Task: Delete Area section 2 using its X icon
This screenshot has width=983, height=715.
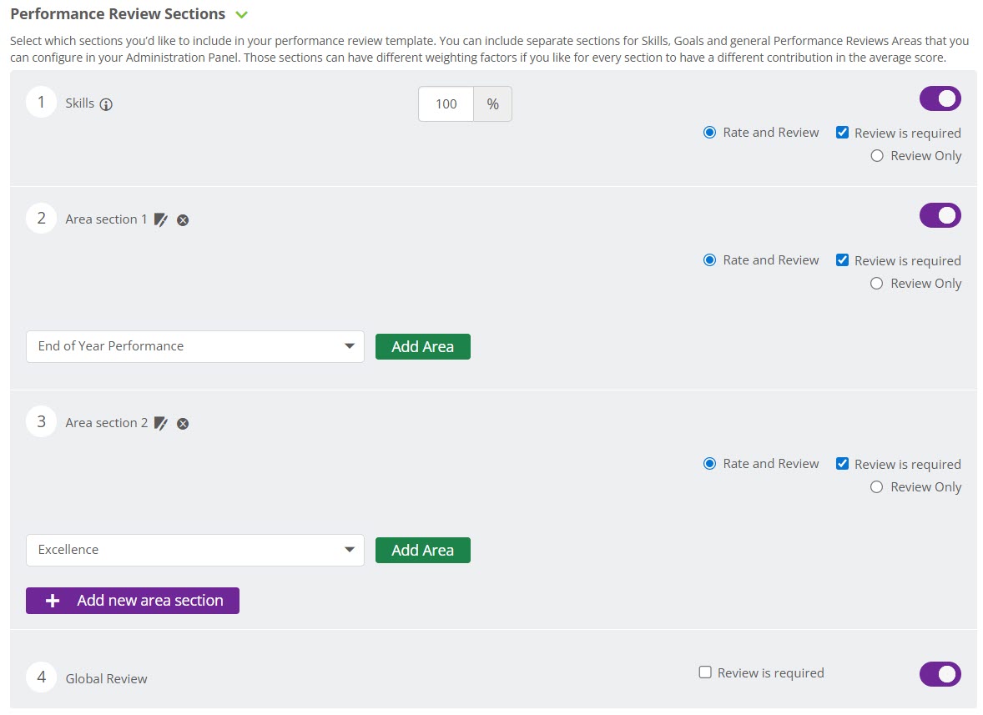Action: point(183,424)
